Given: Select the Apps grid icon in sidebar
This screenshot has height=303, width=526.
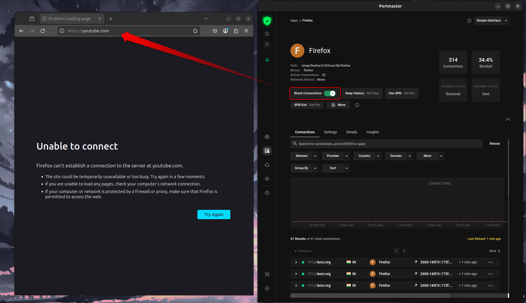Looking at the screenshot, I should (x=267, y=151).
